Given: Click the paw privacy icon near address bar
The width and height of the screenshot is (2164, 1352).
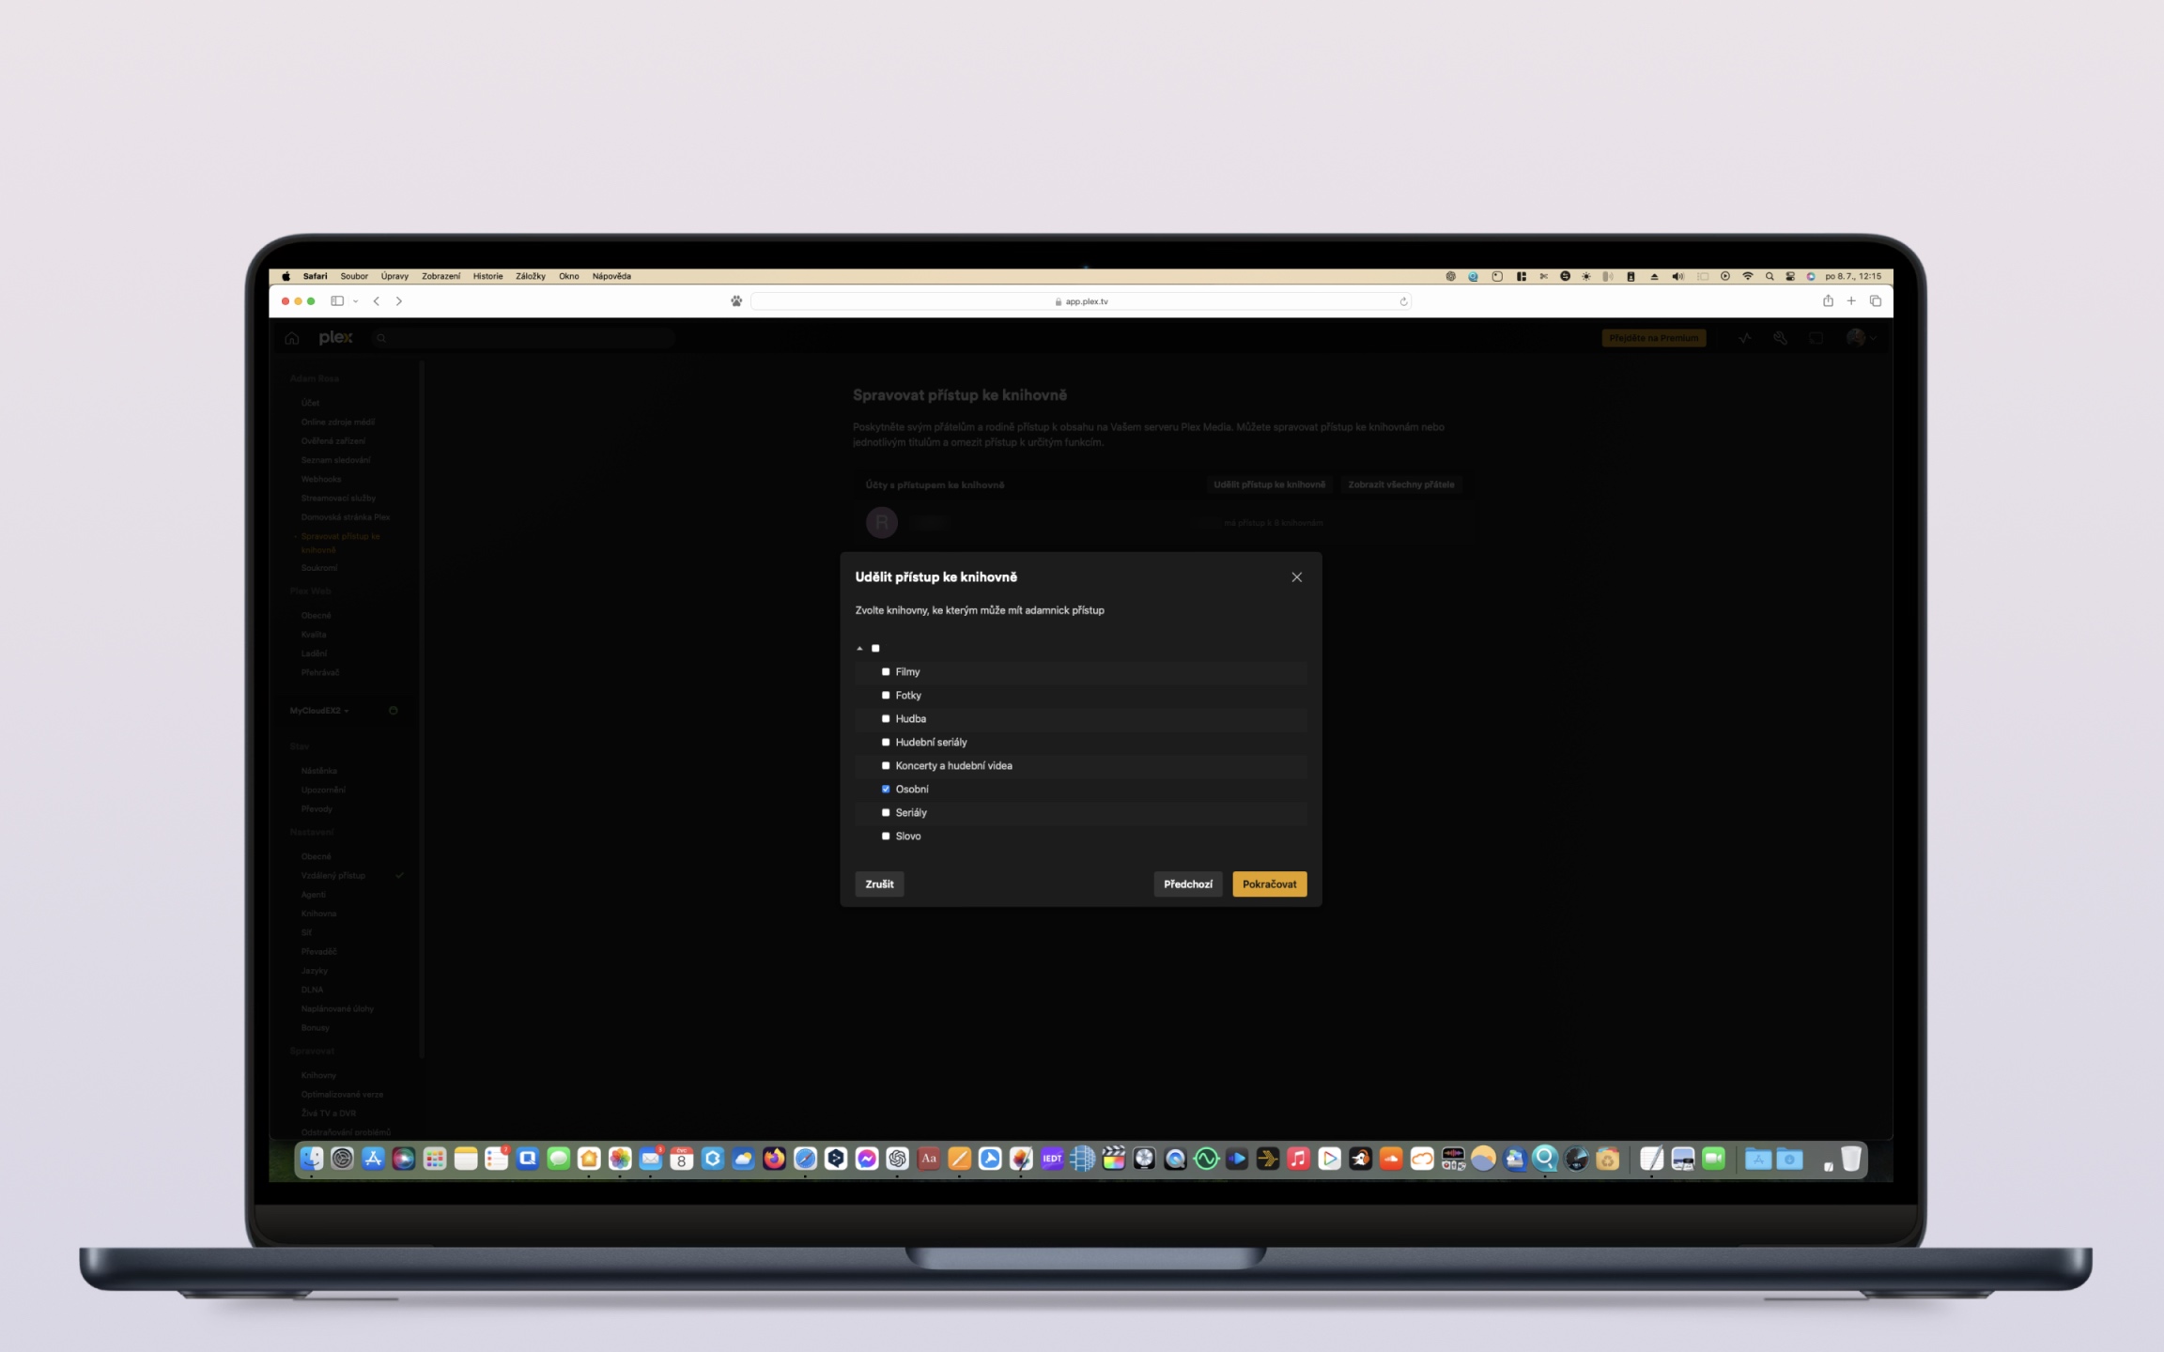Looking at the screenshot, I should tap(736, 301).
